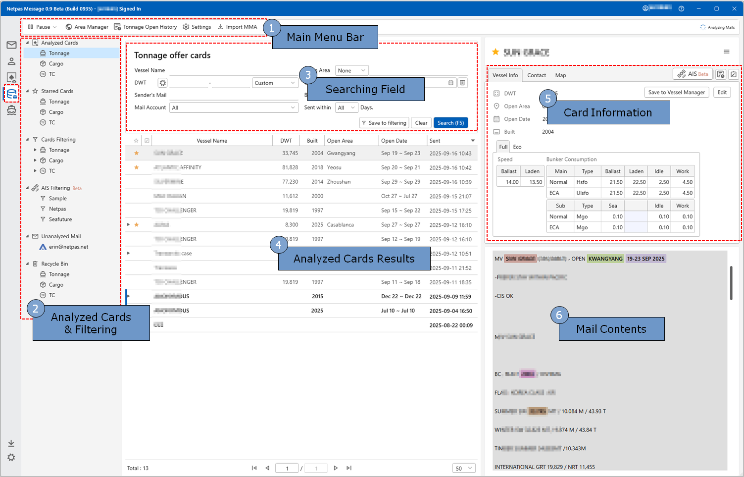Open the Mail Account dropdown
Viewport: 744px width, 477px height.
pos(234,107)
